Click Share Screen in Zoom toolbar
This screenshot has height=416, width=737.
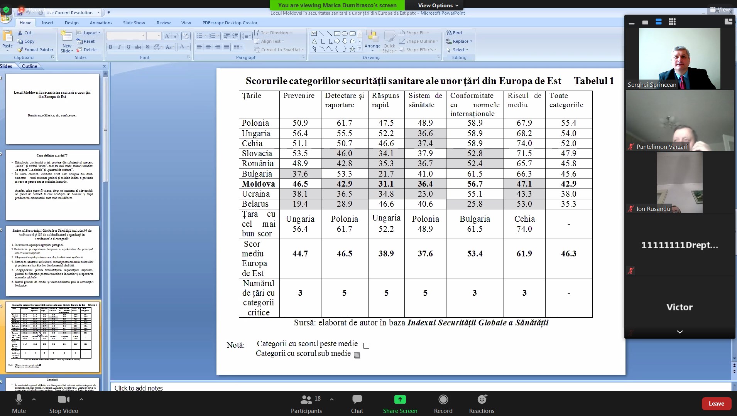pos(400,404)
